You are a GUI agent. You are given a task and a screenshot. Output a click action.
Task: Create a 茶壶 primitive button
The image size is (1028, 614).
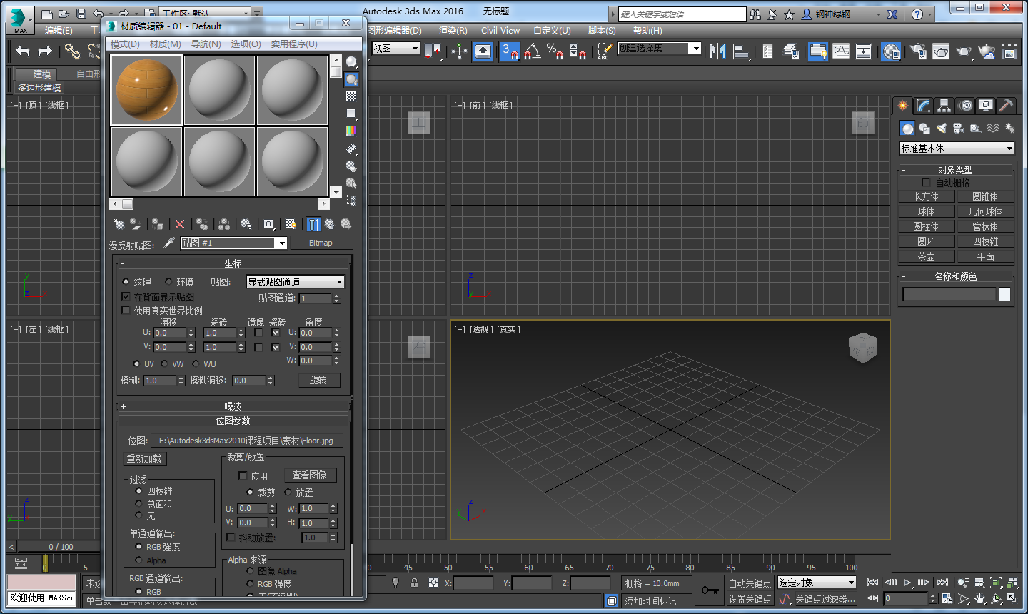pos(926,256)
